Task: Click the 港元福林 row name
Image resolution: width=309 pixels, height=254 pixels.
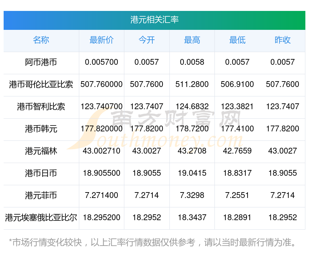Action: click(41, 151)
